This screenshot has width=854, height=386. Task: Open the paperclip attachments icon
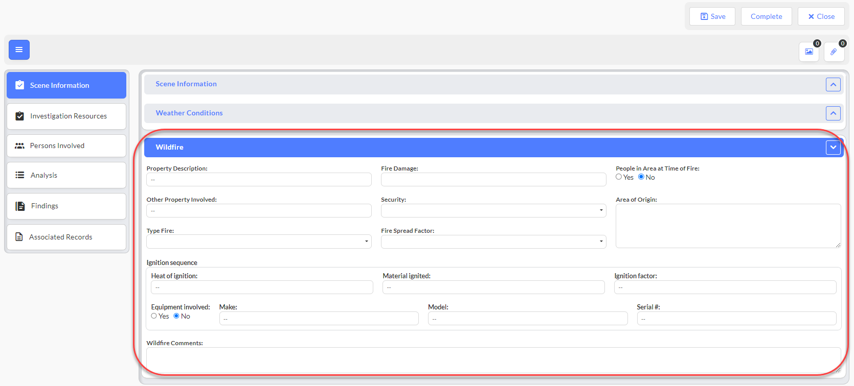click(x=834, y=52)
